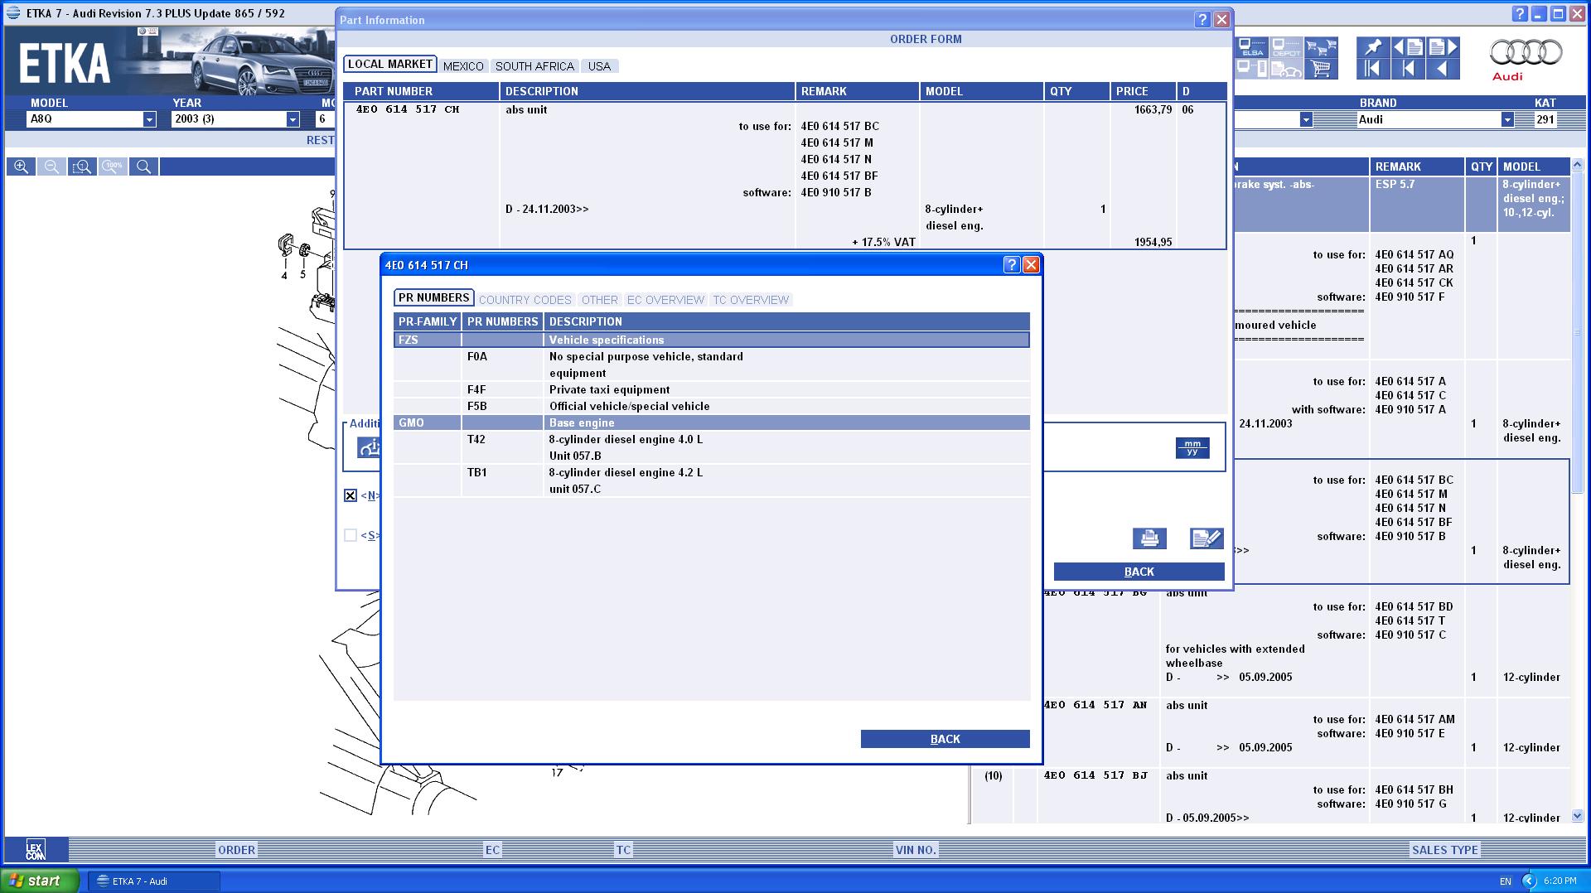
Task: Select the FZS Vehicle specifications row
Action: coord(711,340)
